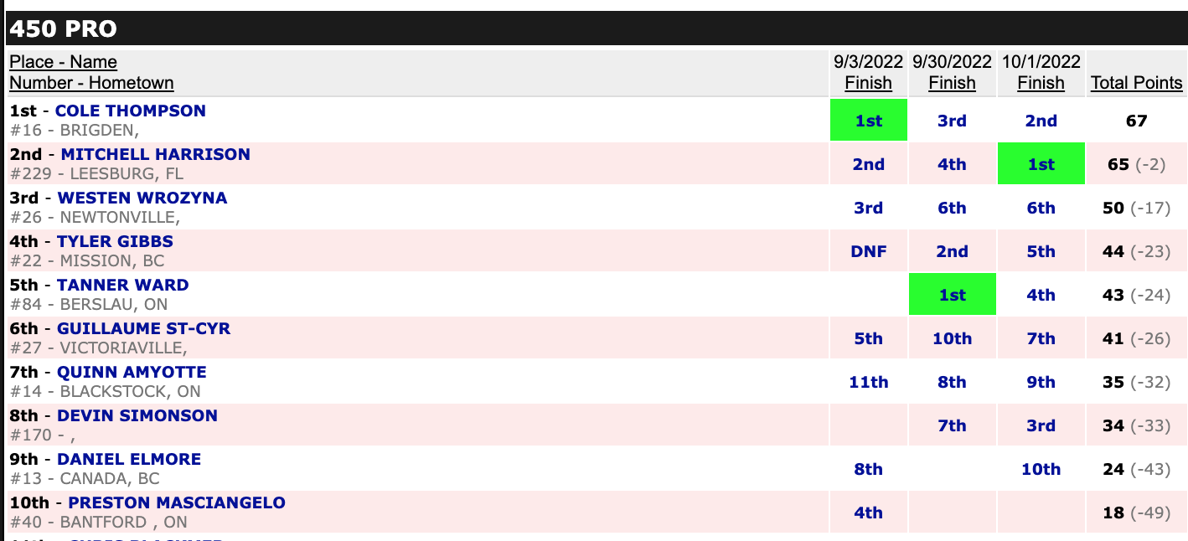This screenshot has height=541, width=1188.
Task: Click Tanner Ward's green 1st finish cell
Action: point(952,295)
